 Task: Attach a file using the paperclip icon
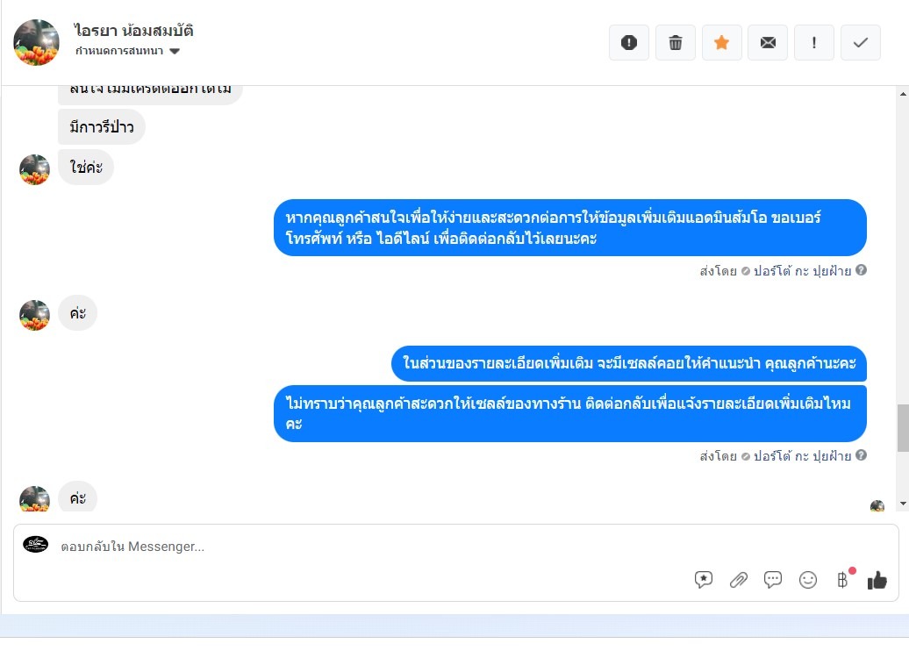pyautogui.click(x=738, y=579)
